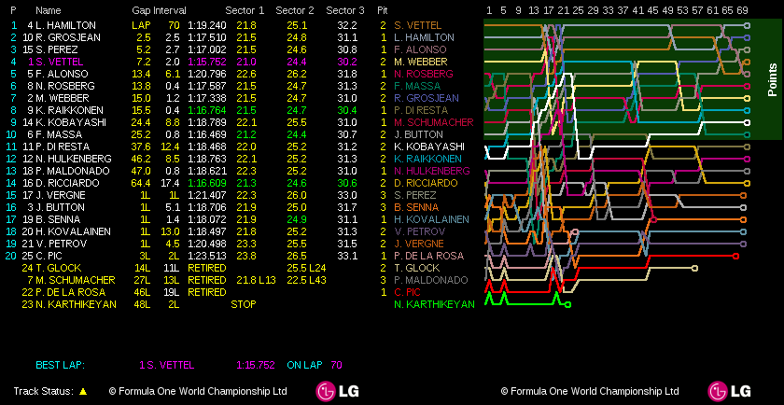Click S. VETTEL in the pit stop list

tap(417, 25)
